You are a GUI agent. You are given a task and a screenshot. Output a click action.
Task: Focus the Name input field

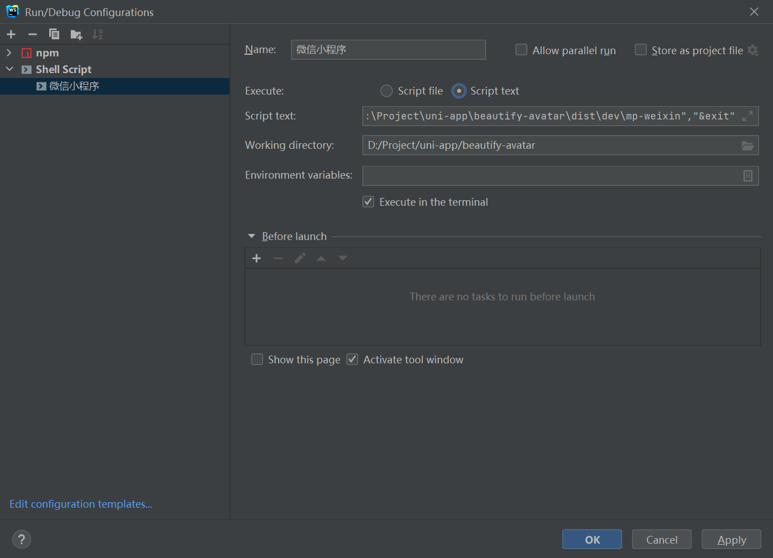(388, 50)
